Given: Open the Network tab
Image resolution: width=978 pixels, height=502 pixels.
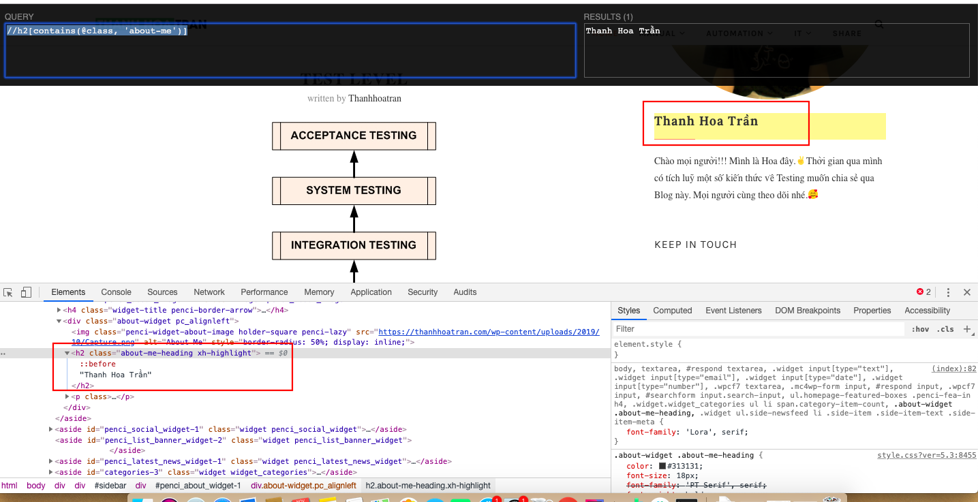Looking at the screenshot, I should pyautogui.click(x=209, y=292).
